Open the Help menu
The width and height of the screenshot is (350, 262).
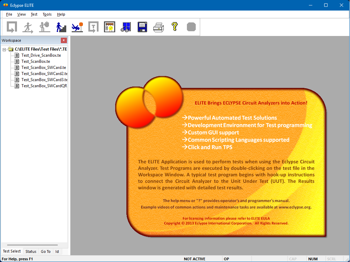point(61,14)
